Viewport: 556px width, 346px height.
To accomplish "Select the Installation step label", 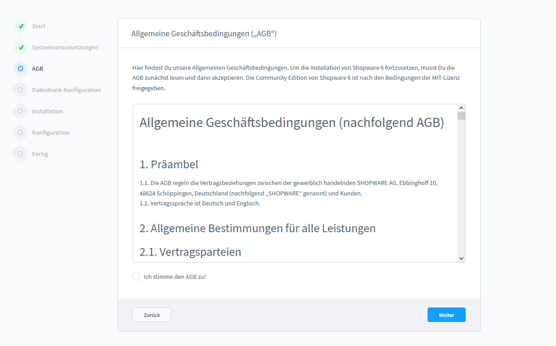I will tap(47, 111).
